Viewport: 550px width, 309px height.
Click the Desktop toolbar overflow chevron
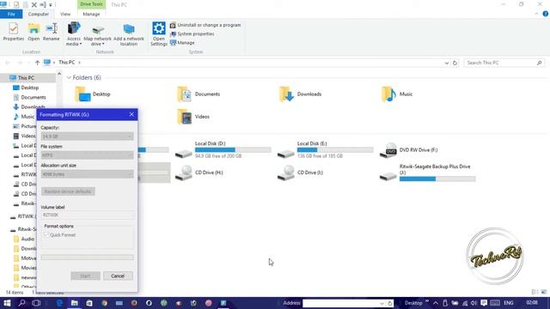[427, 301]
